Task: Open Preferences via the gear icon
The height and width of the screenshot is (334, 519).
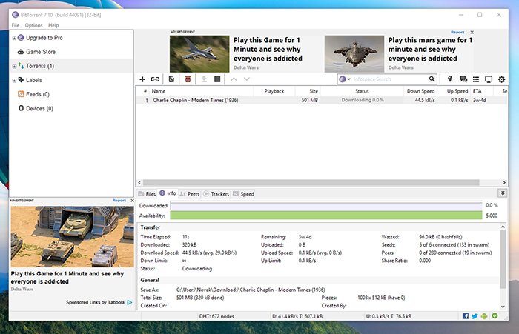Action: click(502, 79)
